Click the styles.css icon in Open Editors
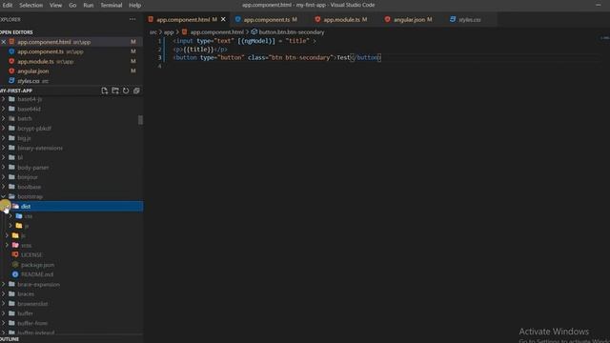This screenshot has height=343, width=610. click(x=11, y=80)
